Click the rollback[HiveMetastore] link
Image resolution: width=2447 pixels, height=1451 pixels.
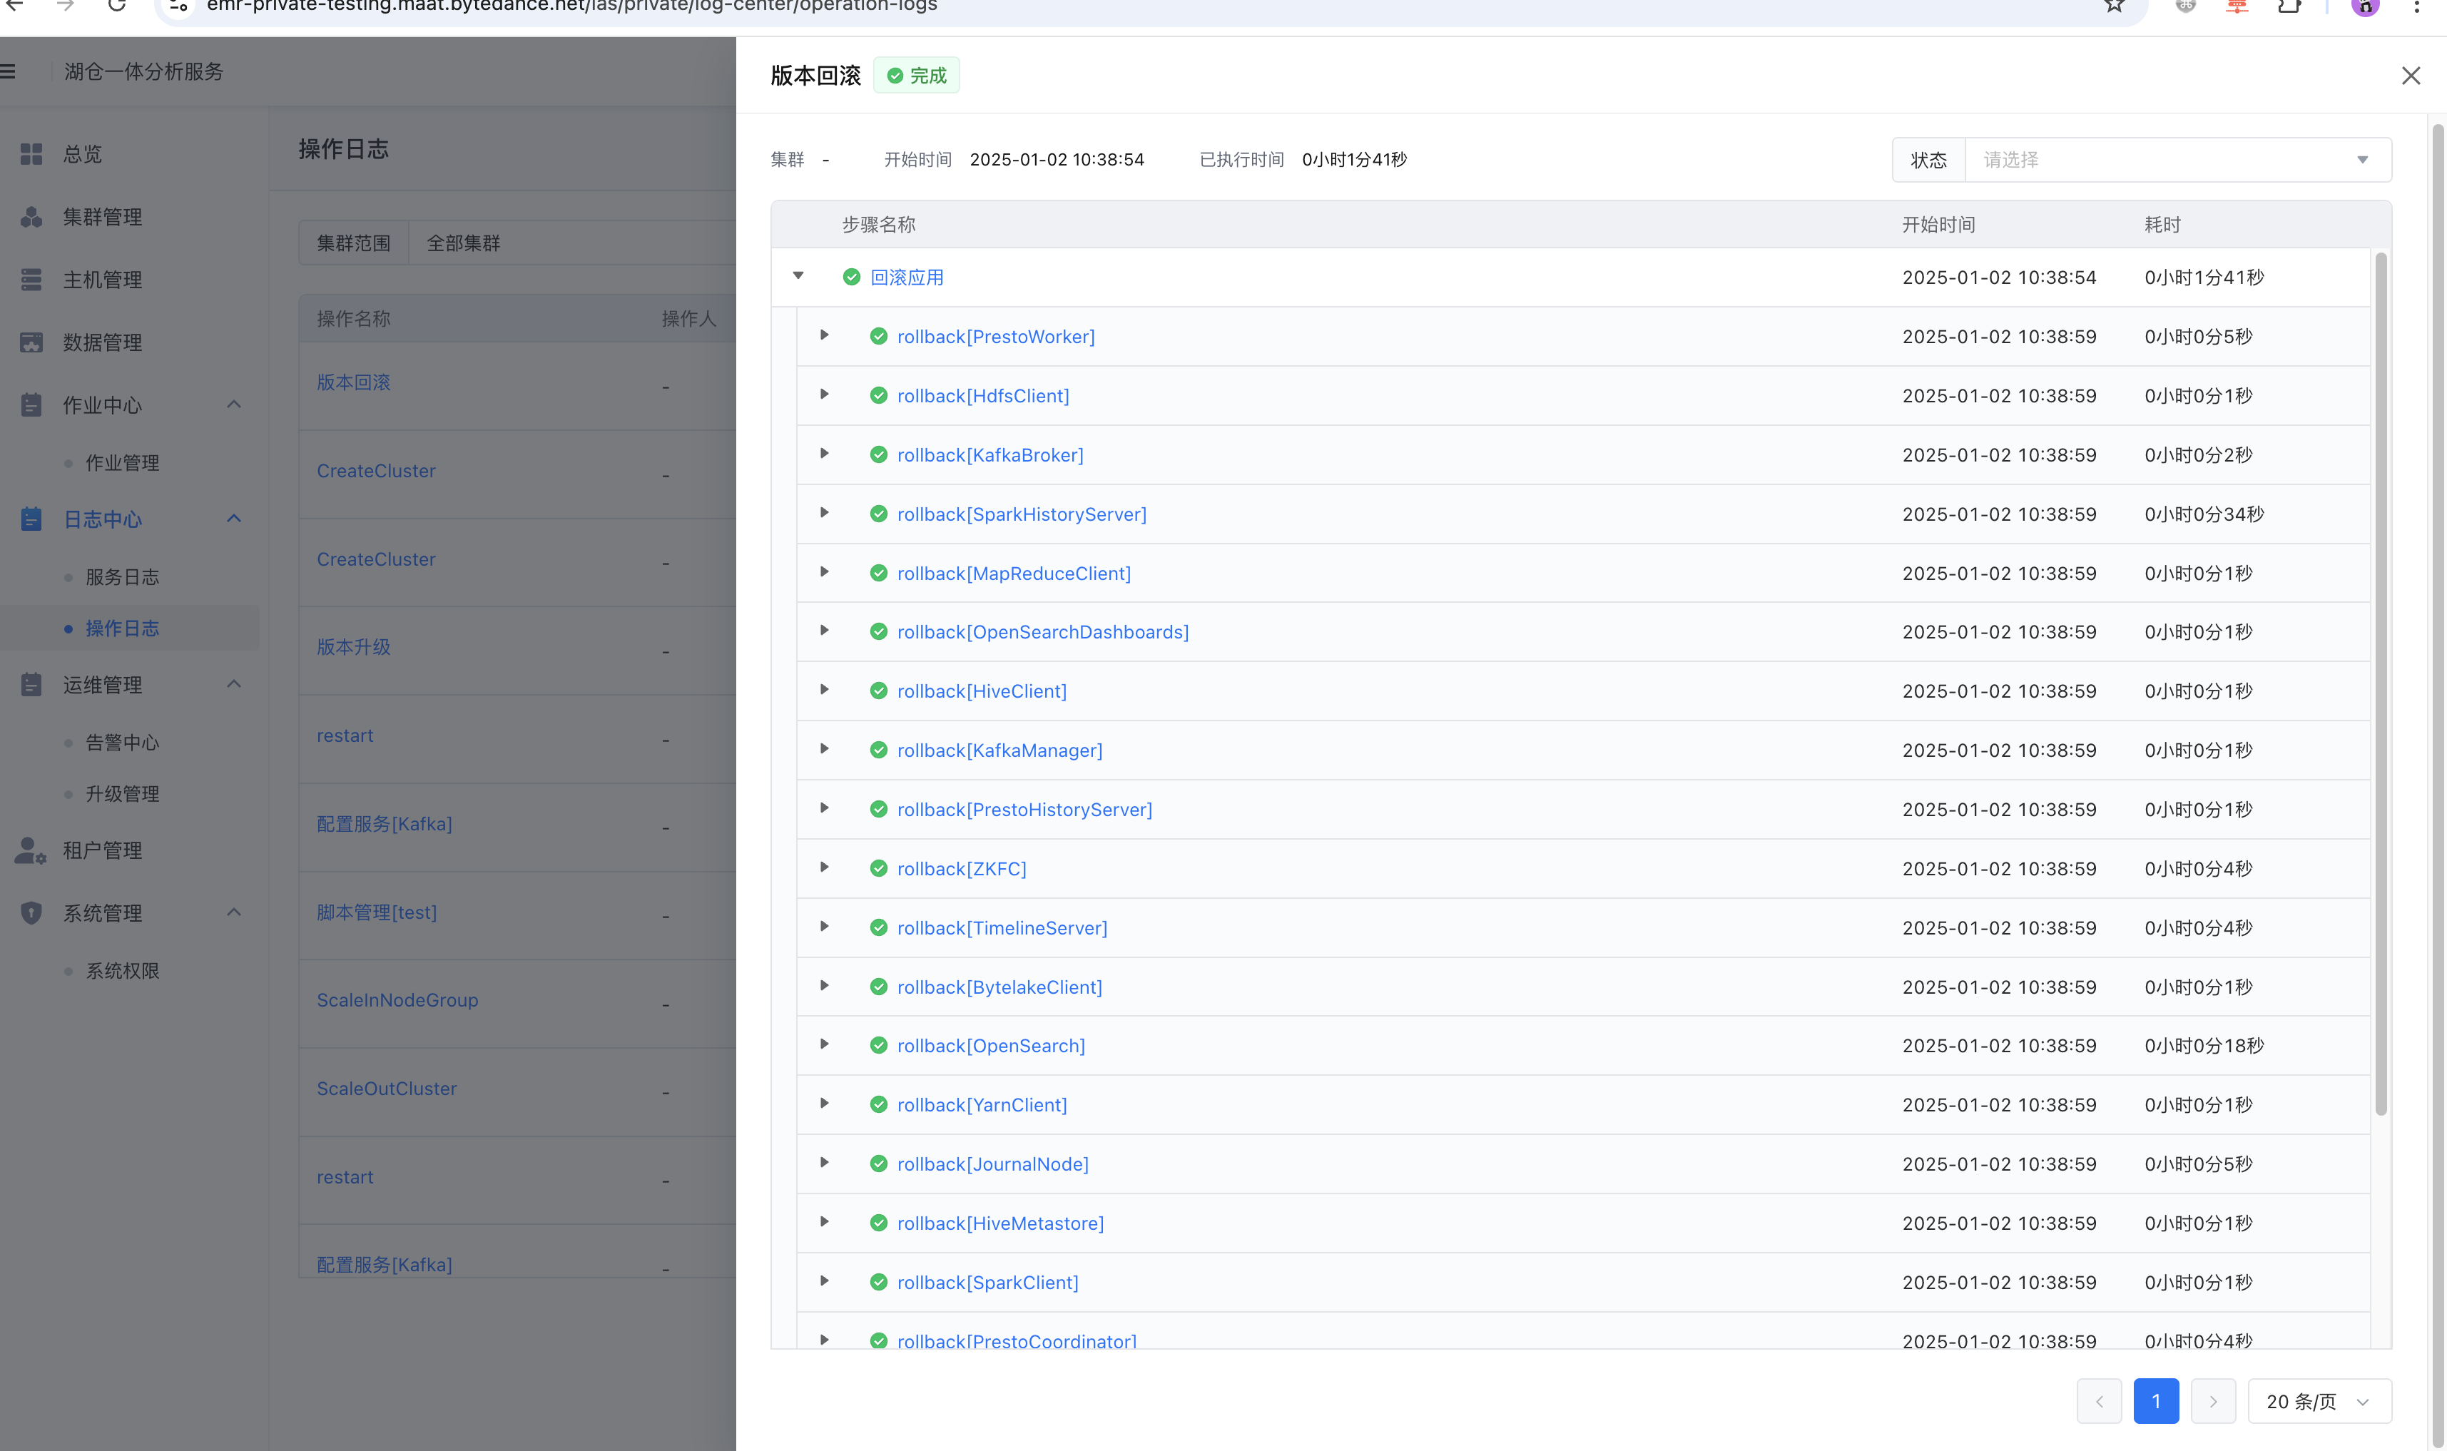click(x=1000, y=1223)
